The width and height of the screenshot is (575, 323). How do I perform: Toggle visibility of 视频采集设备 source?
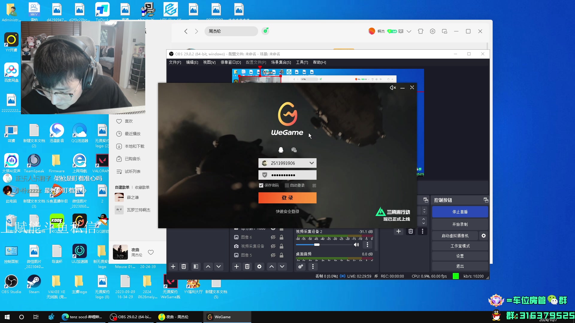[x=273, y=246]
